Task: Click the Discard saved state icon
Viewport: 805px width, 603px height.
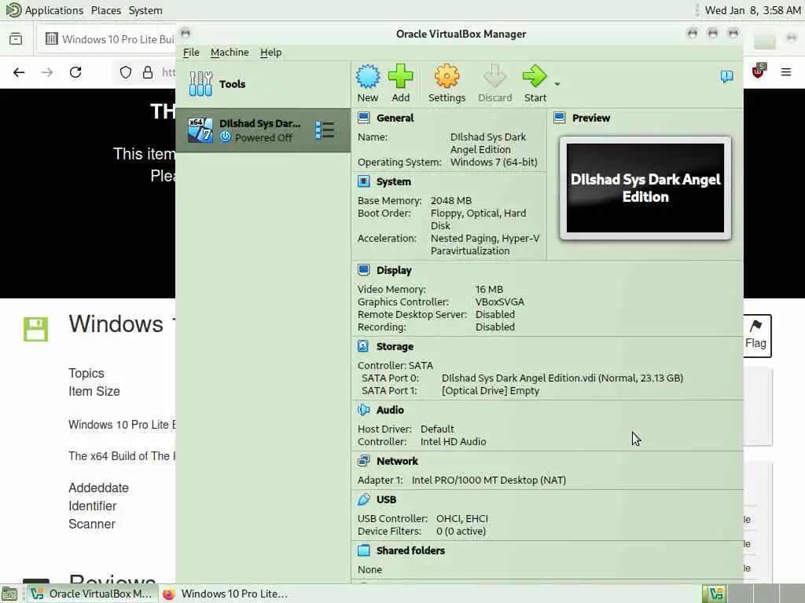Action: click(x=494, y=77)
